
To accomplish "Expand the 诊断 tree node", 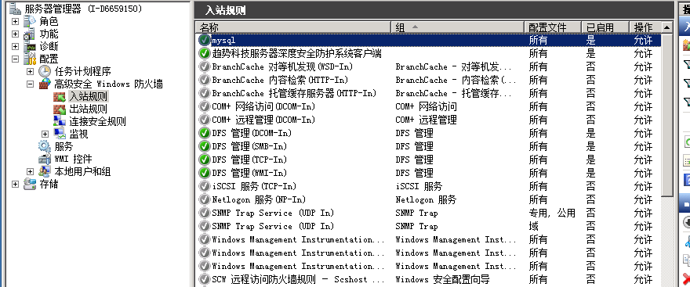I will click(x=16, y=46).
